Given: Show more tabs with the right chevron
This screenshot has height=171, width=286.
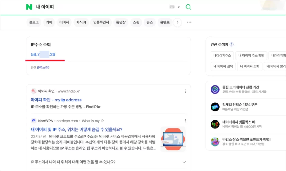Looking at the screenshot, I should coord(177,22).
